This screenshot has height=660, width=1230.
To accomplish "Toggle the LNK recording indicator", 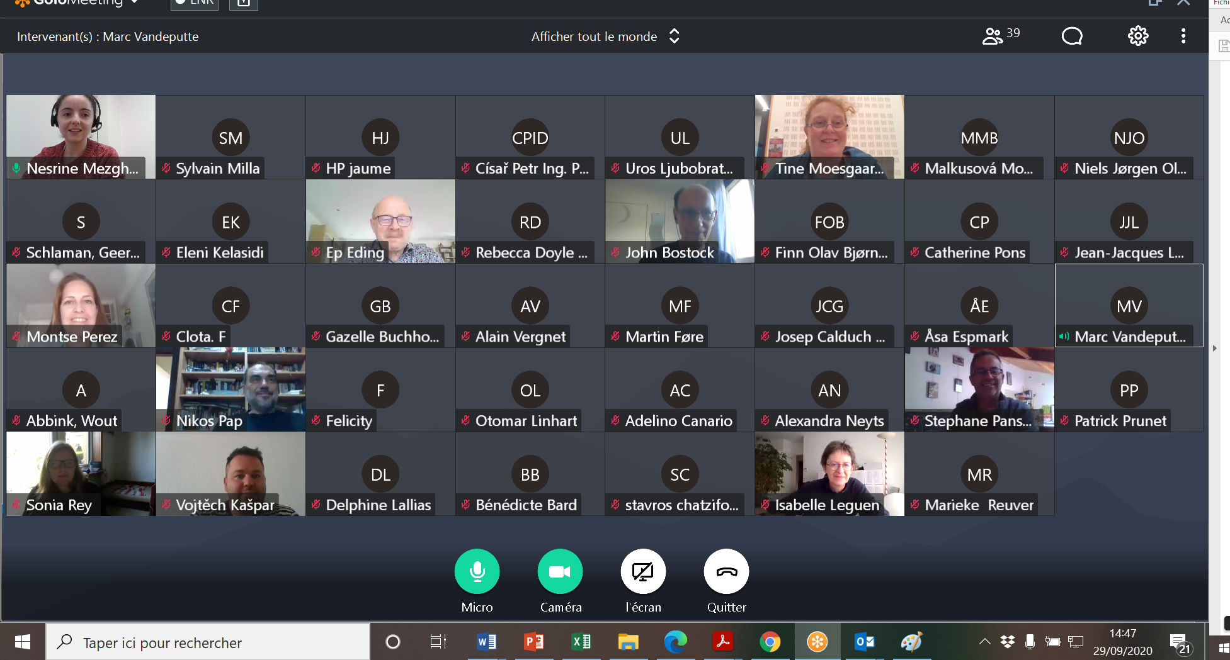I will (x=195, y=3).
